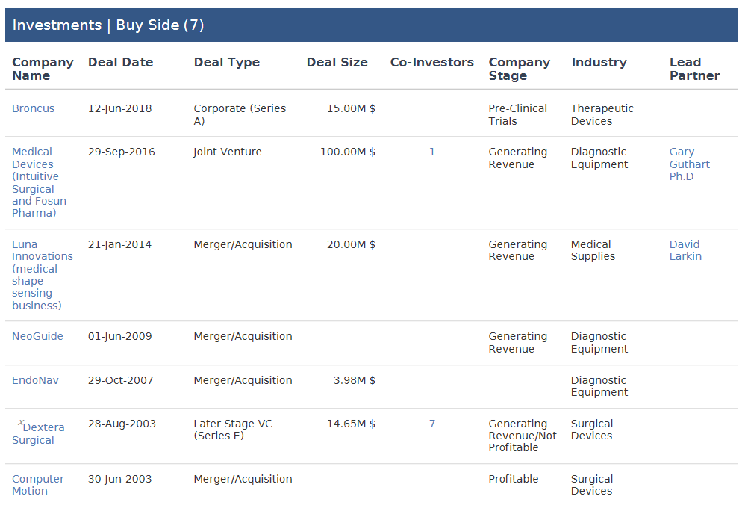Open lead partner David Larkin profile
The width and height of the screenshot is (745, 505).
(x=685, y=250)
